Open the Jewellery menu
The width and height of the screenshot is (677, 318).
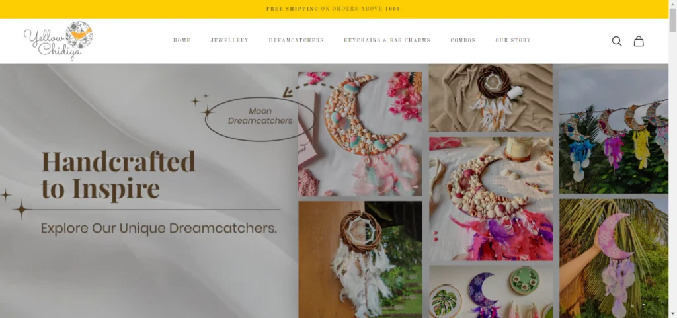pyautogui.click(x=229, y=40)
